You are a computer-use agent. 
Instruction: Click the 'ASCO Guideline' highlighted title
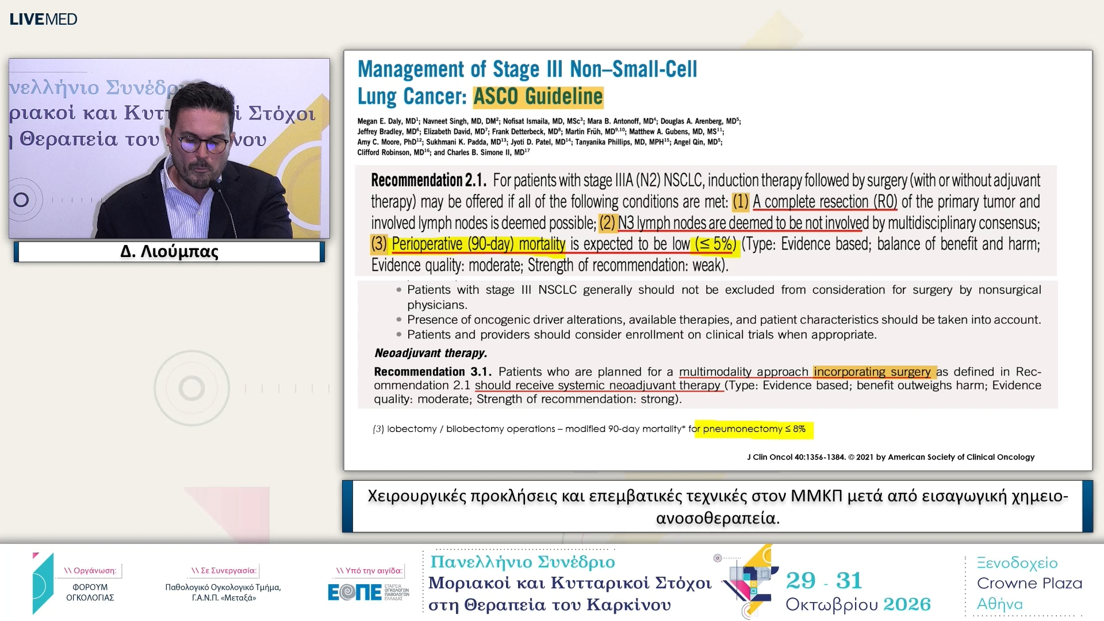point(538,97)
